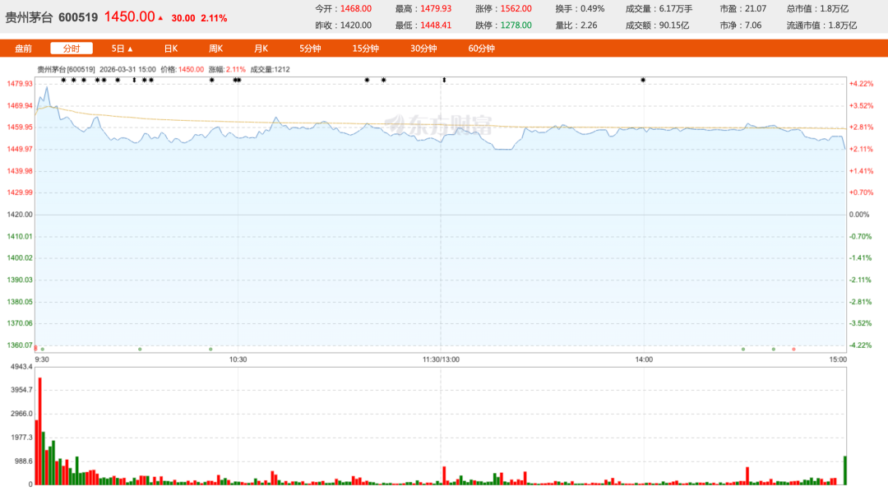The width and height of the screenshot is (888, 491).
Task: Click the 最低 value 1448.41
Action: click(x=436, y=25)
